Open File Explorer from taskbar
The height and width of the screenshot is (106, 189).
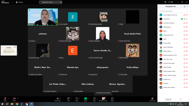[12, 104]
